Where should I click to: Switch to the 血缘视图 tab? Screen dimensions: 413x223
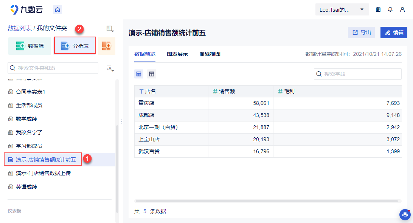pos(210,54)
